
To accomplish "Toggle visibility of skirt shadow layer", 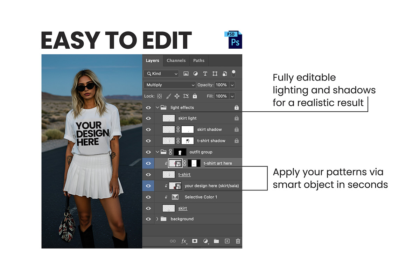I will point(148,129).
